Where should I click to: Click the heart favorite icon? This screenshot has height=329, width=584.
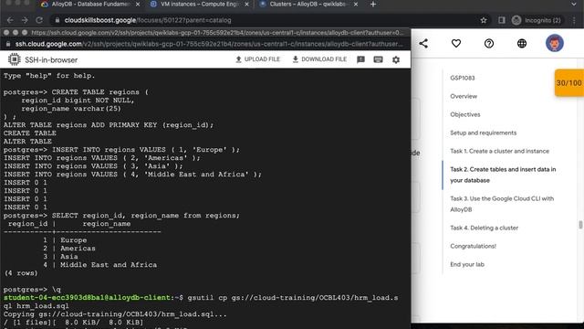(x=456, y=43)
